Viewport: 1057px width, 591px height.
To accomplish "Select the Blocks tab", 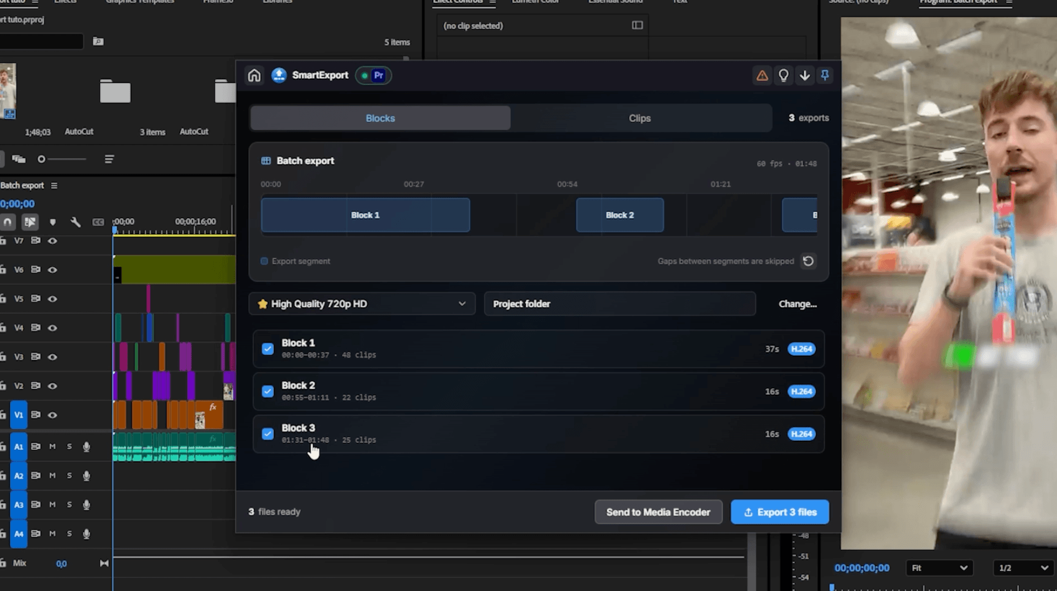I will pyautogui.click(x=380, y=118).
